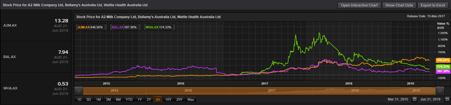Screen dimensions: 451x105
Task: Toggle the BAL.AX legend entry
Action: pyautogui.click(x=125, y=27)
